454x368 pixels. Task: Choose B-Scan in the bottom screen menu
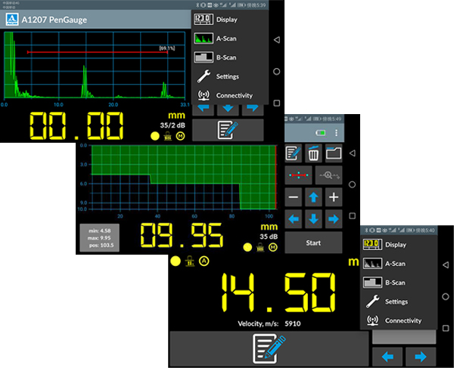point(399,283)
